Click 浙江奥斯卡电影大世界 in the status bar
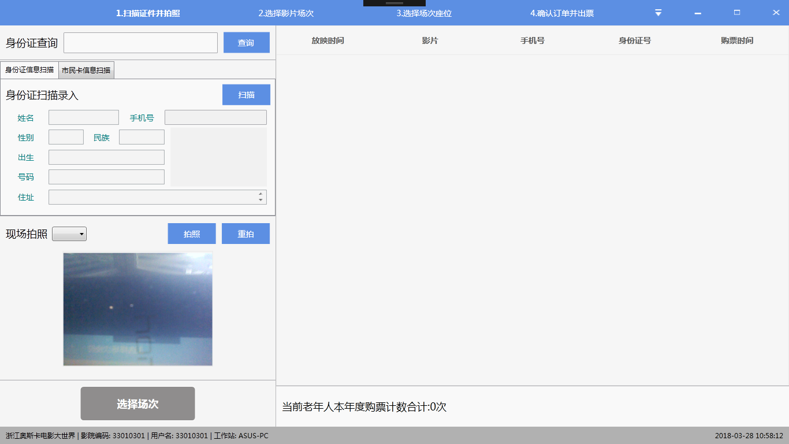 (x=40, y=436)
